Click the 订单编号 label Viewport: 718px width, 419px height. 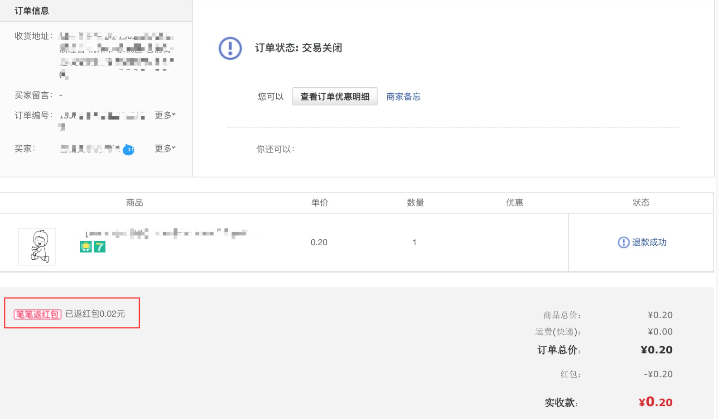coord(34,115)
